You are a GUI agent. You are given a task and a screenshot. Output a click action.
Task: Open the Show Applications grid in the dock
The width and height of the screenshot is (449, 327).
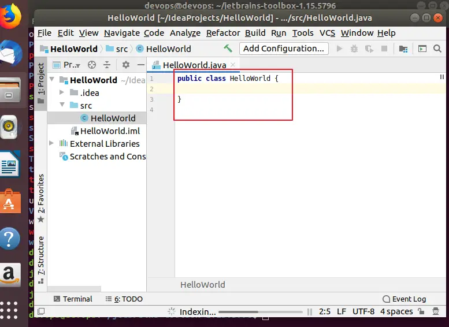(x=9, y=310)
